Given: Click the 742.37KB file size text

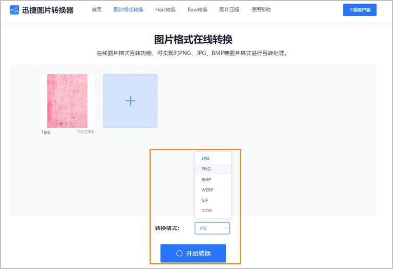Looking at the screenshot, I should (85, 132).
